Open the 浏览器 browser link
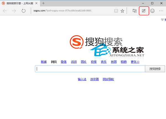This screenshot has width=166, height=119. click(94, 79)
